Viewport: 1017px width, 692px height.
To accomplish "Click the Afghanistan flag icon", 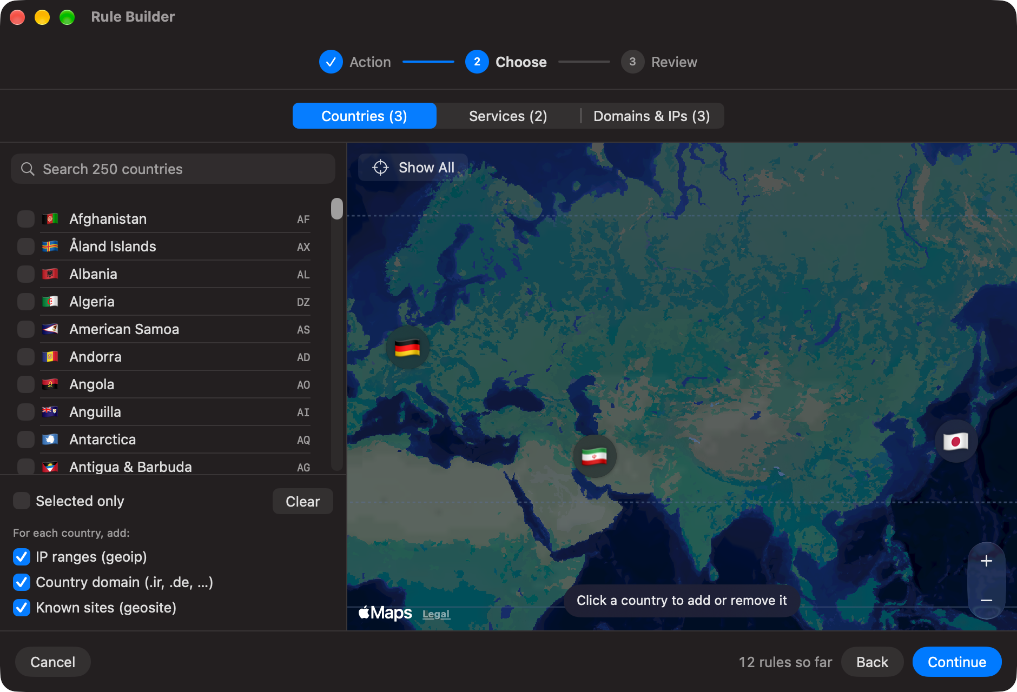I will (50, 219).
